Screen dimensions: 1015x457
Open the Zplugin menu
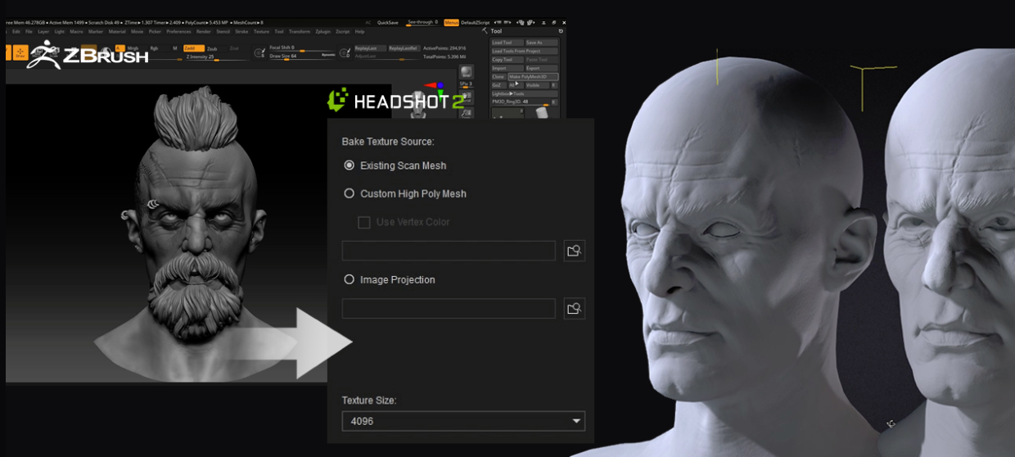[323, 32]
